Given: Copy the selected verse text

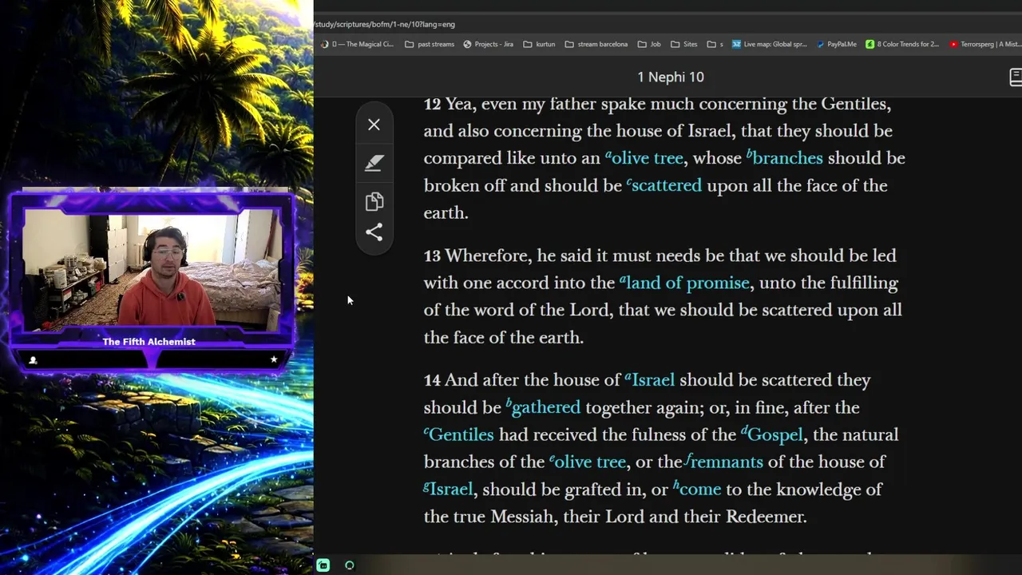Looking at the screenshot, I should [374, 201].
